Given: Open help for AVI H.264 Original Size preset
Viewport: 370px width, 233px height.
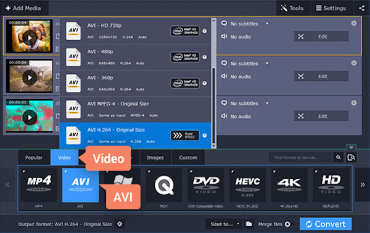Looking at the screenshot, I should tap(205, 136).
